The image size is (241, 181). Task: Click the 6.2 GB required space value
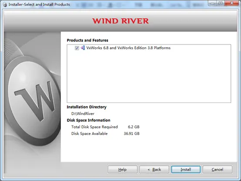coord(134,127)
